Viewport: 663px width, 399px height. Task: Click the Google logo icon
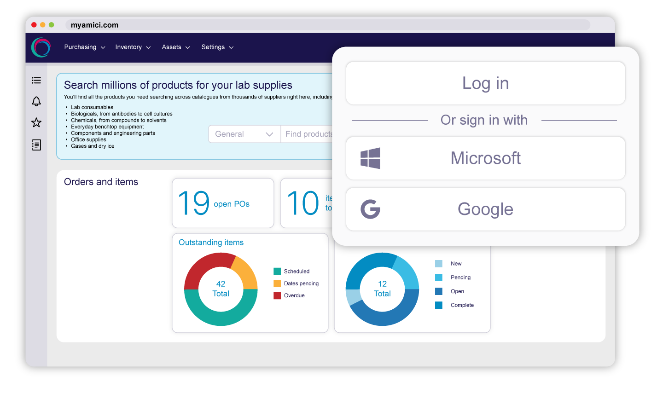(x=370, y=209)
